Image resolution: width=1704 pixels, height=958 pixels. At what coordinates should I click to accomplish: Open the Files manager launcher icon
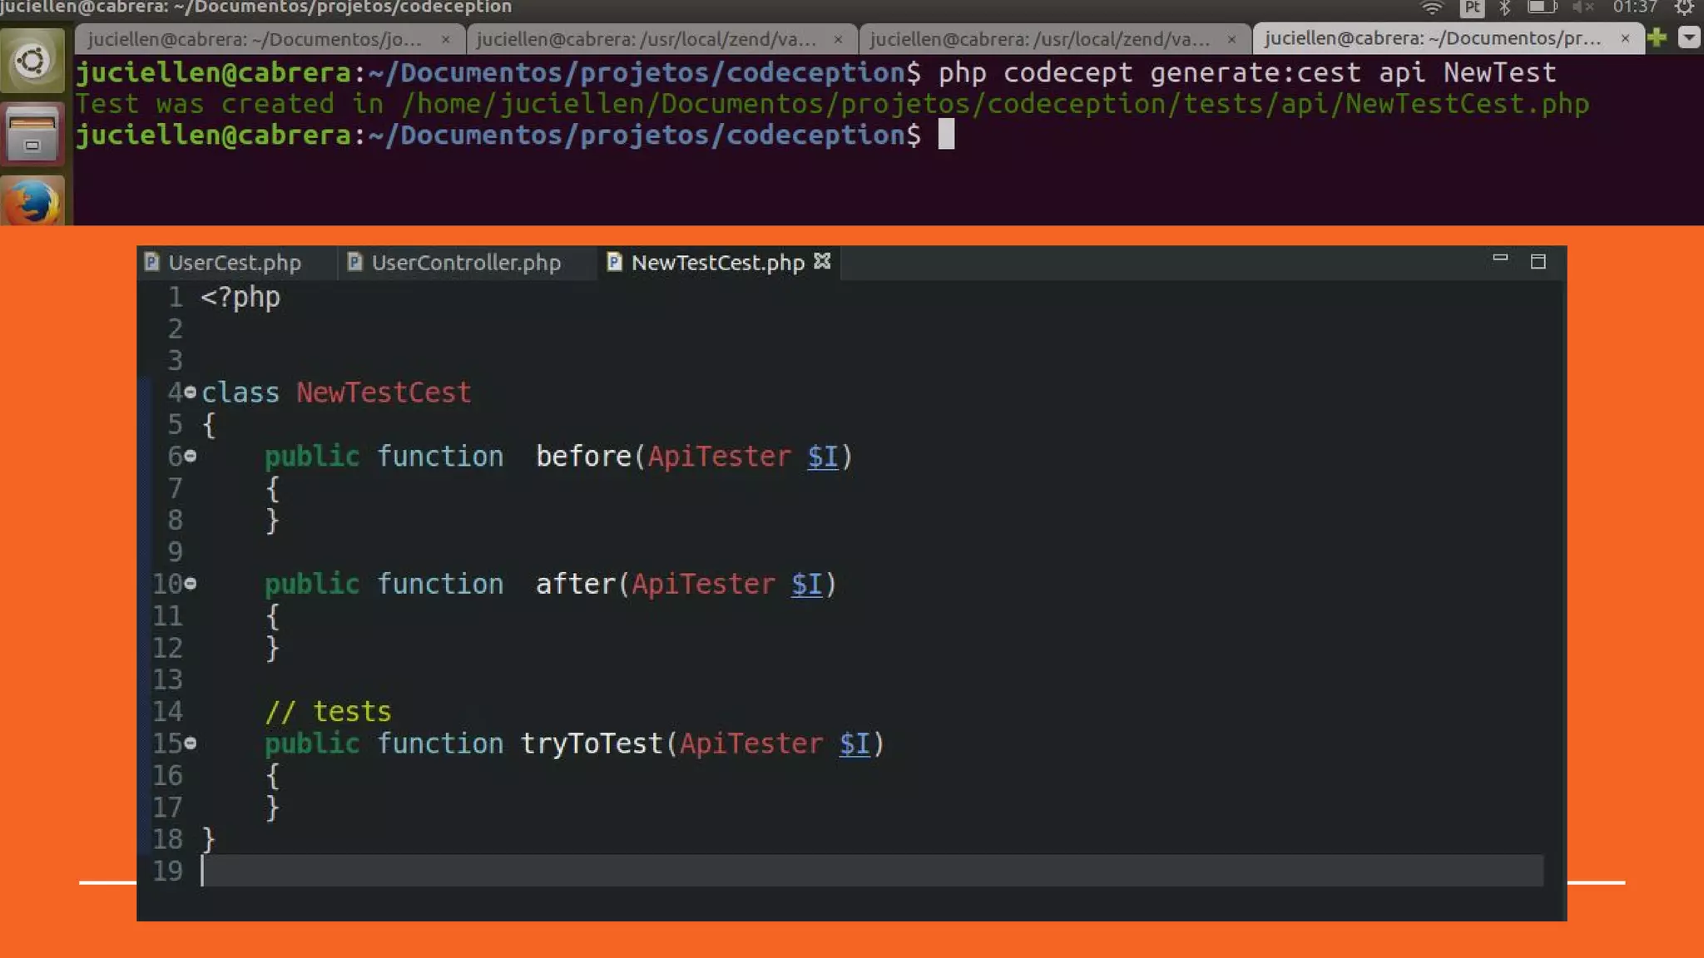(x=32, y=133)
